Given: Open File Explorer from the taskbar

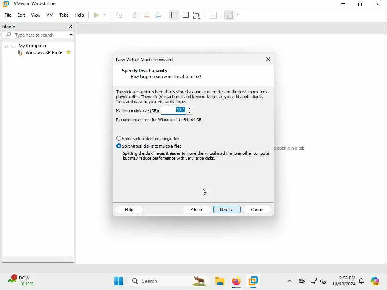Looking at the screenshot, I should click(x=220, y=281).
